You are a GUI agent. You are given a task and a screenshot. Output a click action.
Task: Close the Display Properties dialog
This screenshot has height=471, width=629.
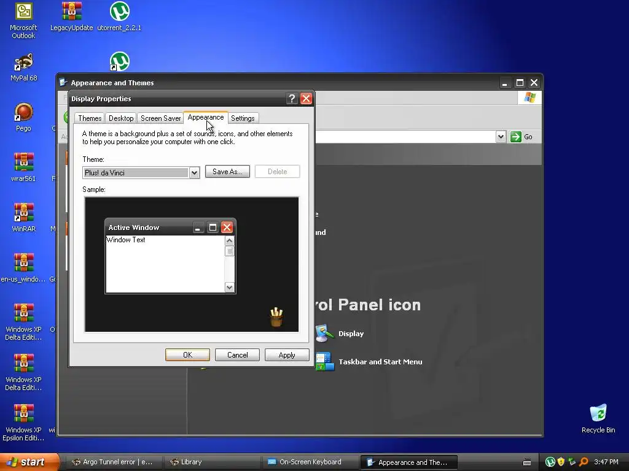pos(306,99)
